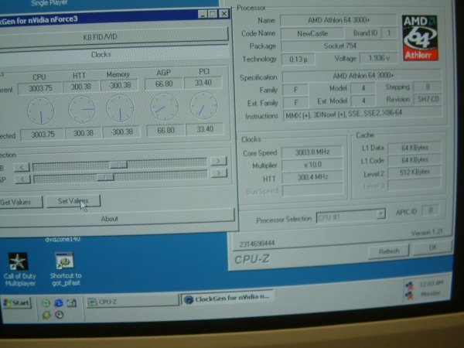This screenshot has height=348, width=464.
Task: Click the Level 2 cache field 512 KBytes
Action: pos(415,172)
